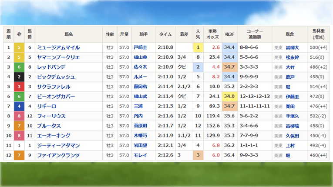Open horse link ビックデムッシュ

click(56, 77)
